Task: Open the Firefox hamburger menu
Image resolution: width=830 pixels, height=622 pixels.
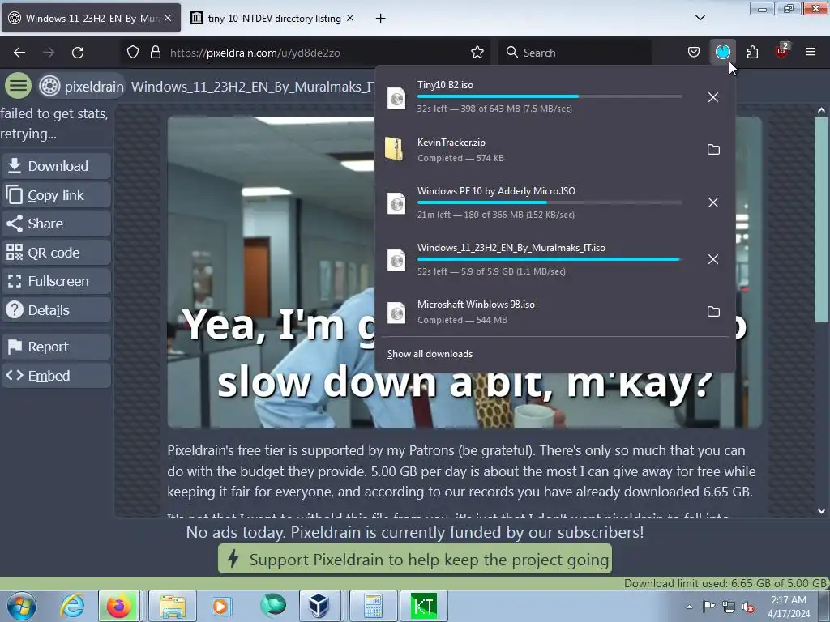Action: (x=811, y=53)
